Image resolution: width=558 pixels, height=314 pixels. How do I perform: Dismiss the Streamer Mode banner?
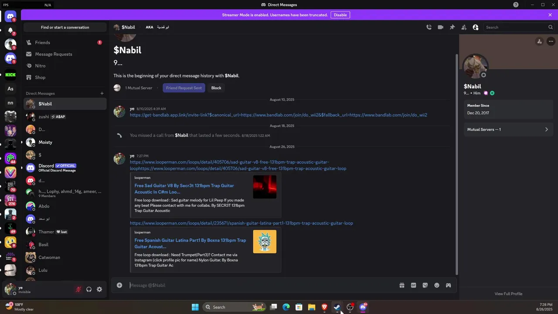point(550,15)
